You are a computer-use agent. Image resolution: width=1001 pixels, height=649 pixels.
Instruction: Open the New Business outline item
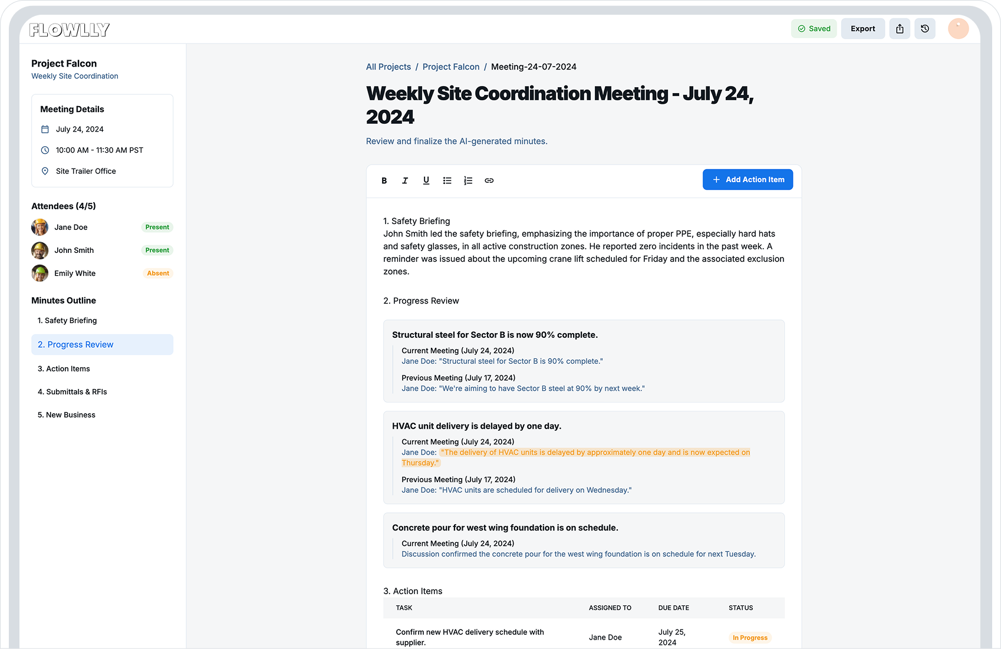tap(67, 415)
